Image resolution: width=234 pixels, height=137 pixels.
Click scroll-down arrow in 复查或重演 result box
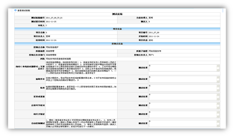[x=218, y=99]
